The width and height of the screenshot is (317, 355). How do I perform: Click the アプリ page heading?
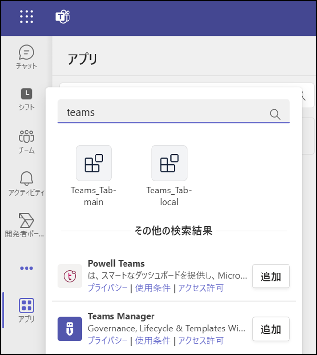(83, 59)
